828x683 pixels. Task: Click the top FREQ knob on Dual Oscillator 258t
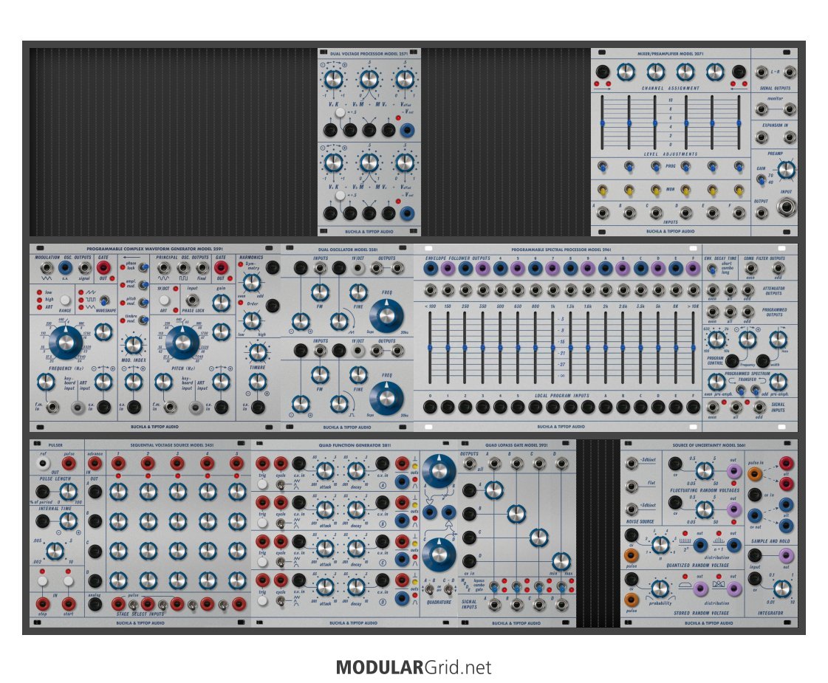point(386,315)
